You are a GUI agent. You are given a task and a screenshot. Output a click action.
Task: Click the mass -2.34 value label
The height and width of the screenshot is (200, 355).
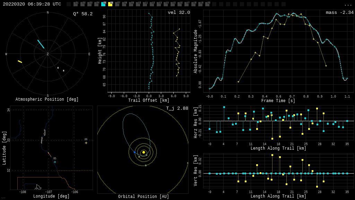[x=339, y=12]
